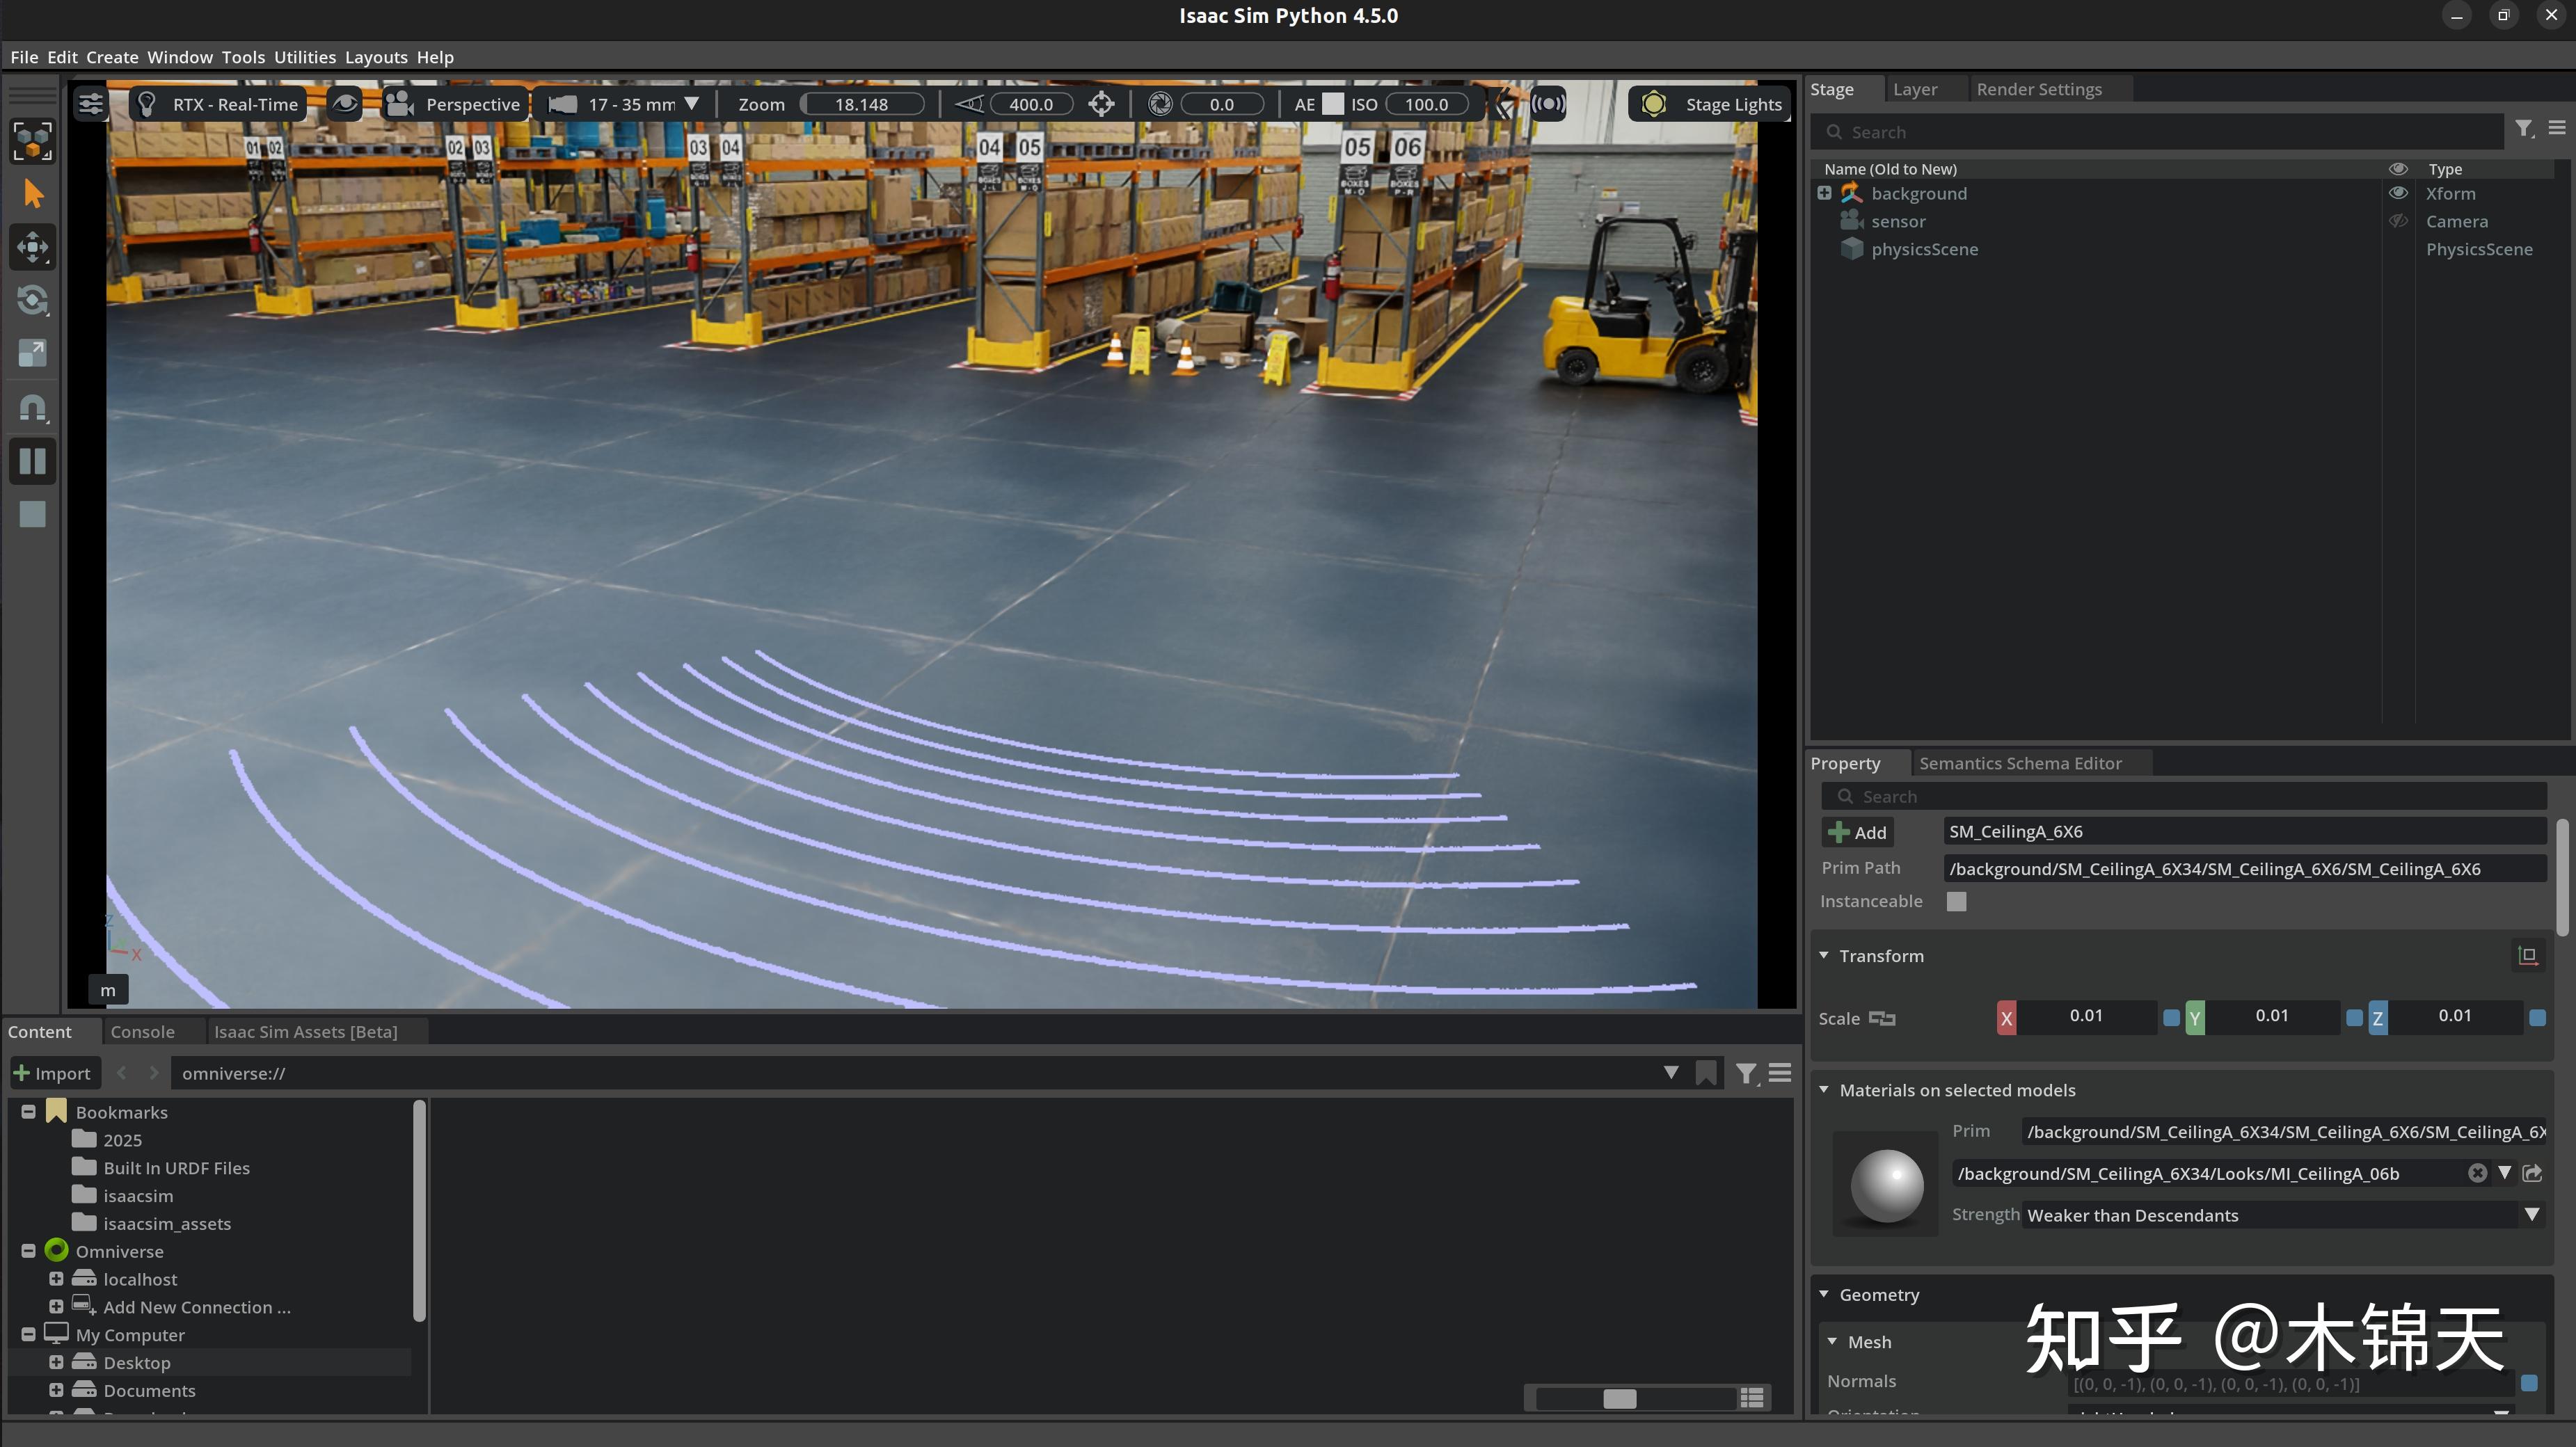The image size is (2576, 1447).
Task: Click the audio waveform viewport icon
Action: pos(1548,104)
